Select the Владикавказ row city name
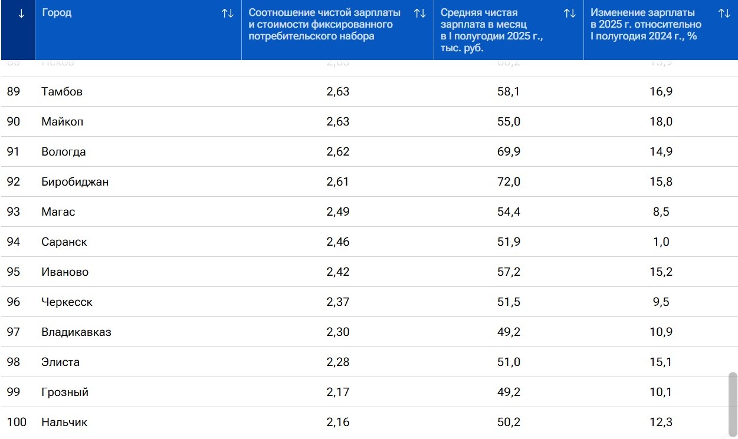 click(x=76, y=332)
